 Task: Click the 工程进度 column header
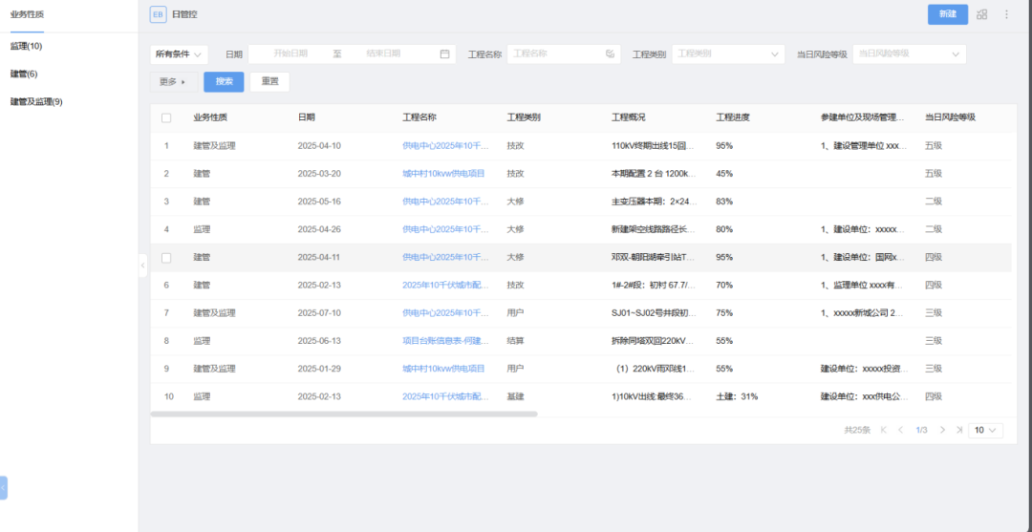[733, 117]
